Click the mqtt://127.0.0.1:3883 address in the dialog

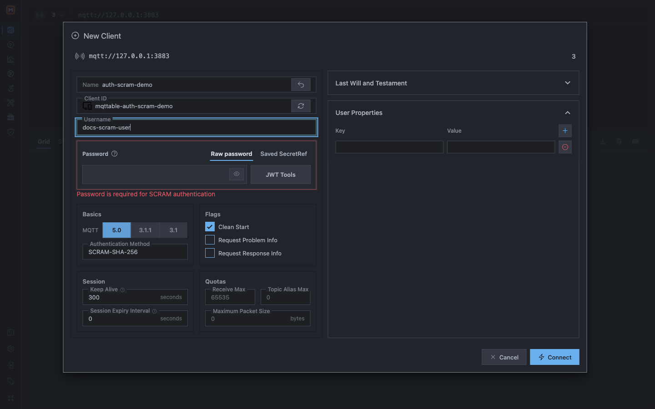pyautogui.click(x=129, y=56)
